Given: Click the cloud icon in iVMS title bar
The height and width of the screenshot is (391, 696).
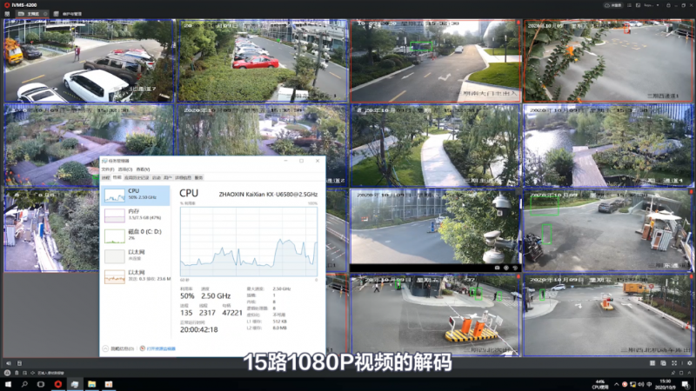Looking at the screenshot, I should [x=606, y=5].
